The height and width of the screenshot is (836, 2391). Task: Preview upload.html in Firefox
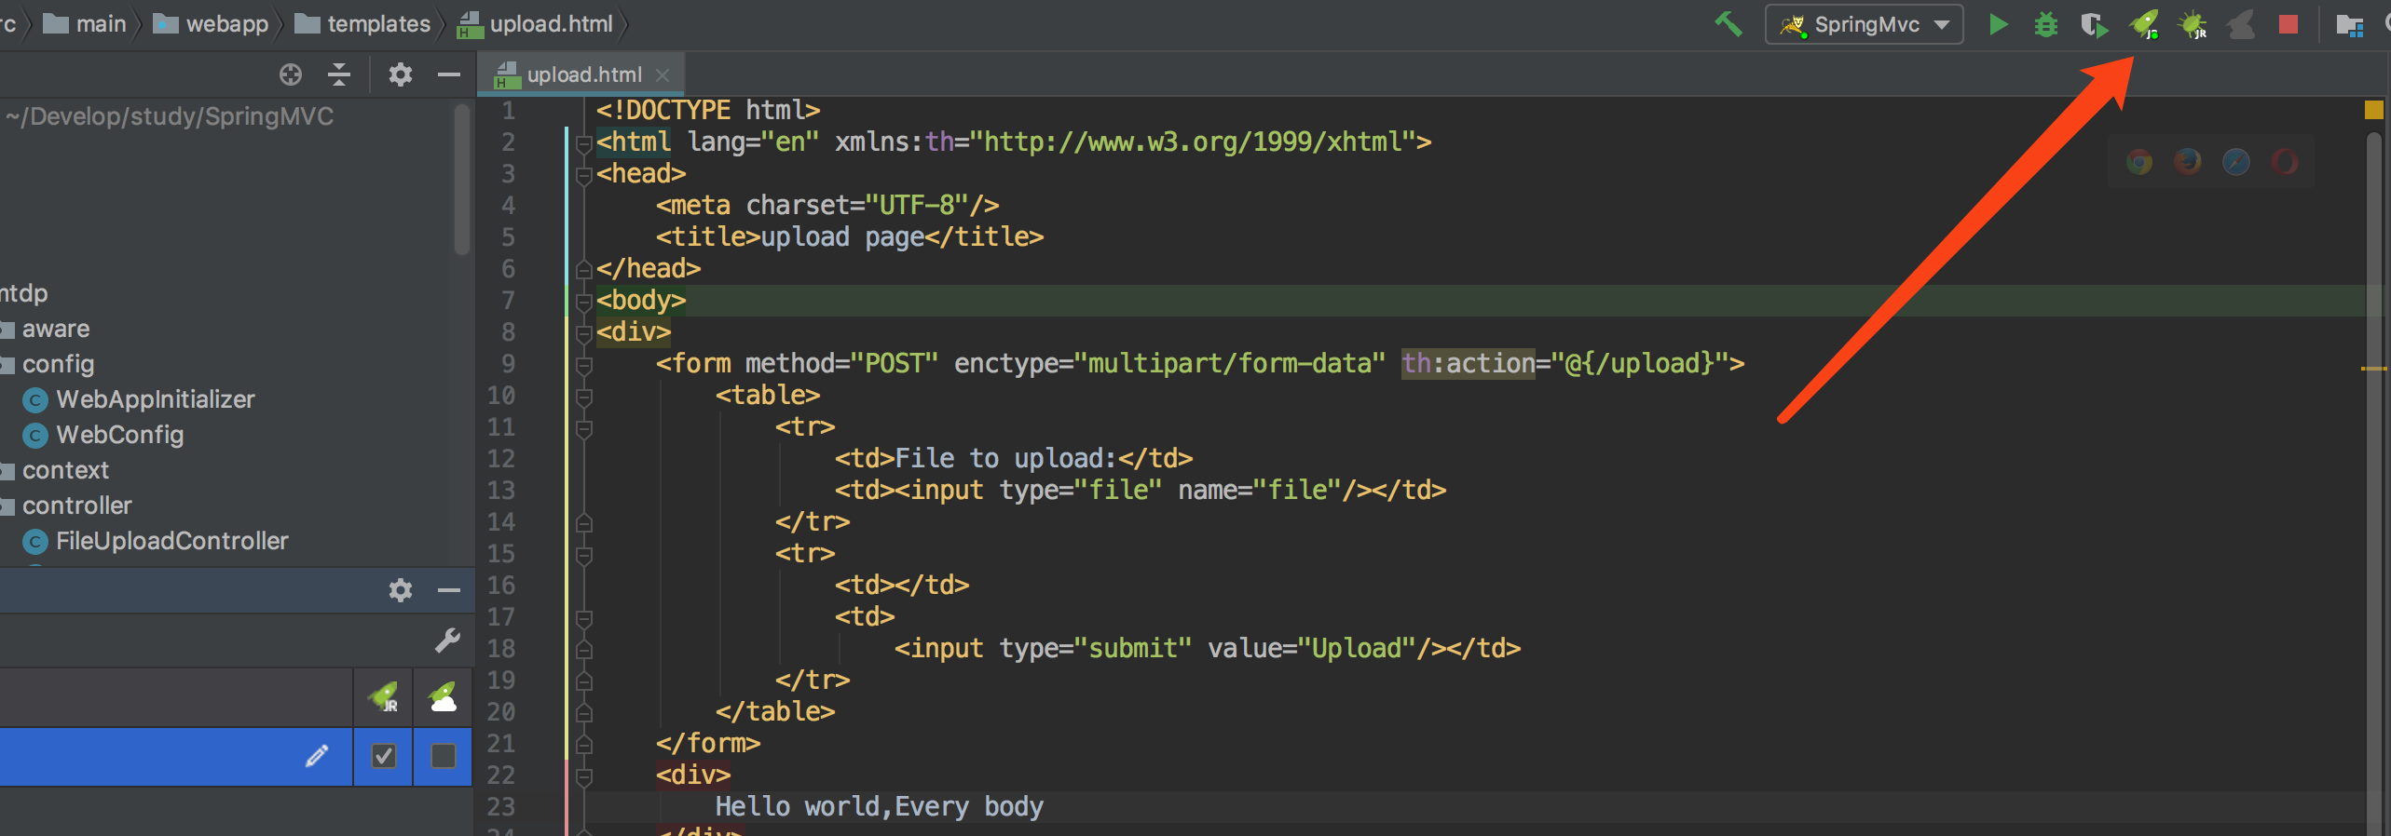pos(2188,162)
